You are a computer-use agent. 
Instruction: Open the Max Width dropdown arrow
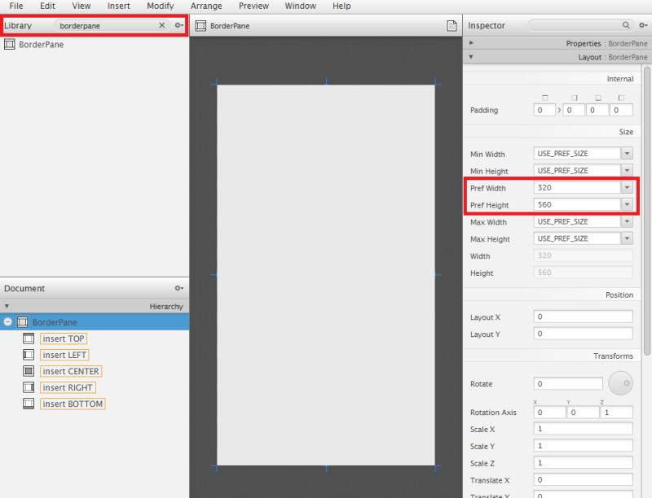point(627,221)
